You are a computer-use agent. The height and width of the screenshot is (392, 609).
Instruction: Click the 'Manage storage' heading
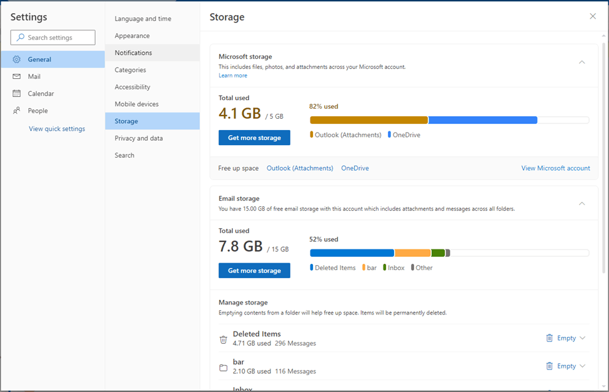coord(243,302)
